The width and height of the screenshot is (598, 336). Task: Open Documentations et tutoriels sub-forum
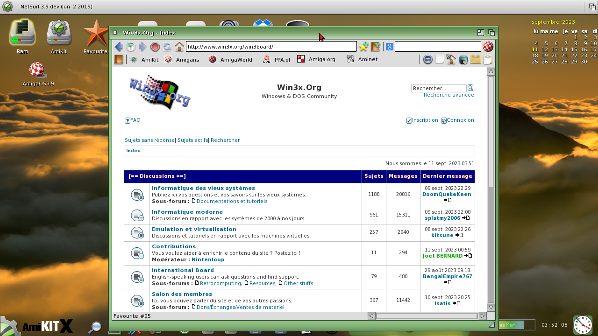click(x=232, y=201)
